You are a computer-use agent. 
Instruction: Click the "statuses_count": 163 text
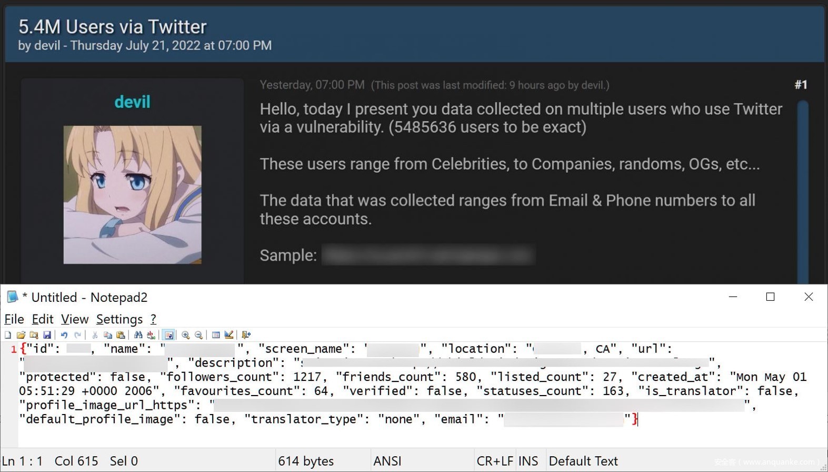pyautogui.click(x=550, y=391)
